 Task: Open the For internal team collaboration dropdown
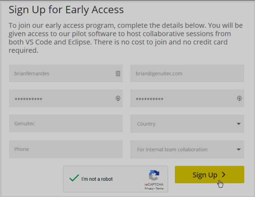[x=187, y=149]
